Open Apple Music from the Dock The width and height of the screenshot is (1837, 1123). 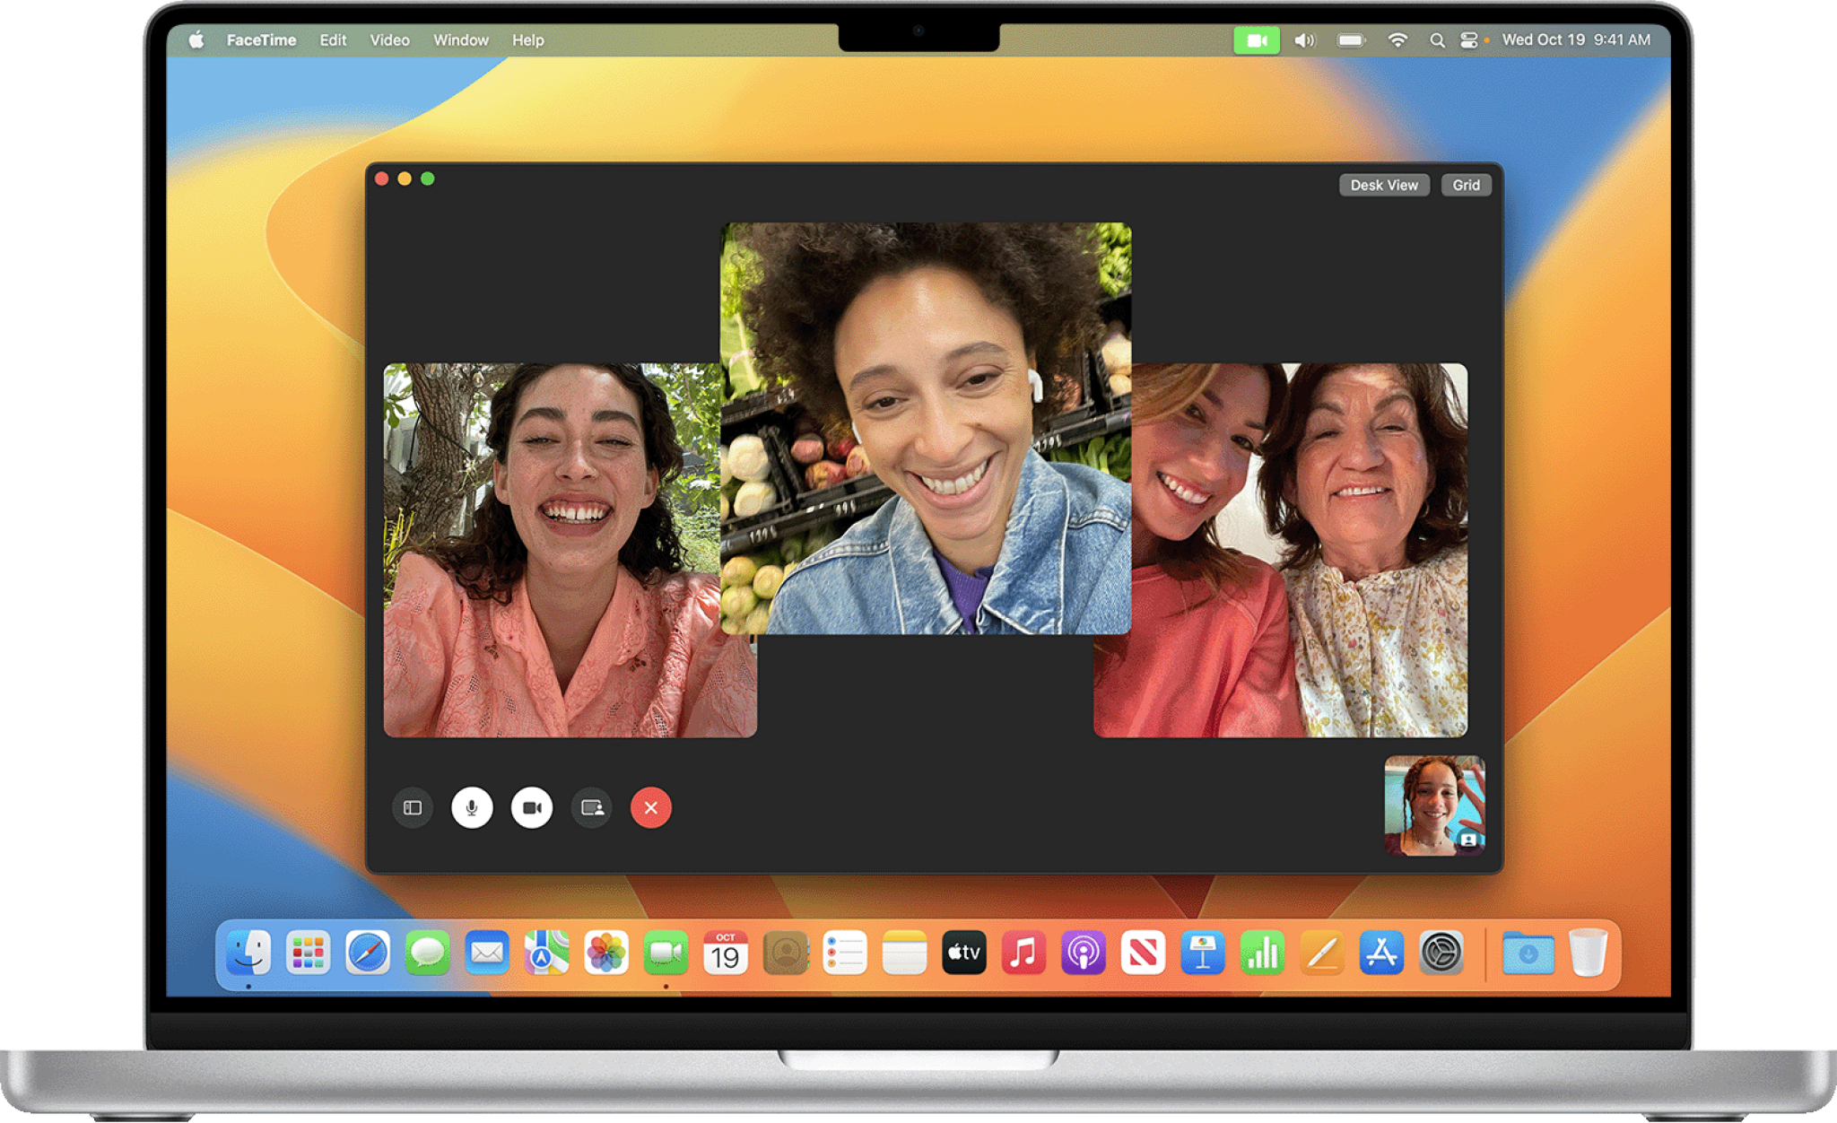1023,953
